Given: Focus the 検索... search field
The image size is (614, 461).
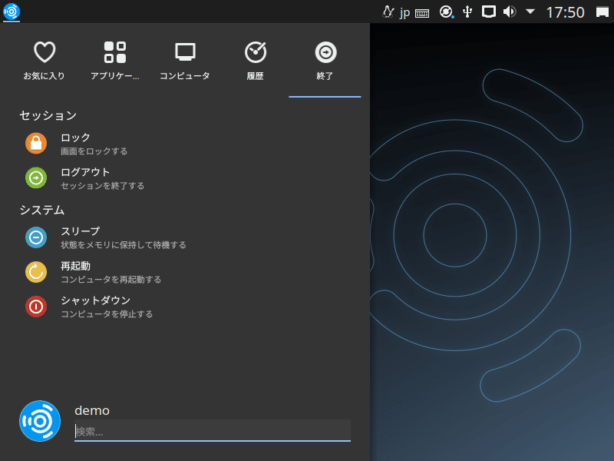Looking at the screenshot, I should [x=213, y=431].
